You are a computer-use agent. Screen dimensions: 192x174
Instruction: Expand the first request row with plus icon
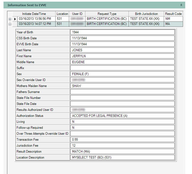[10, 19]
